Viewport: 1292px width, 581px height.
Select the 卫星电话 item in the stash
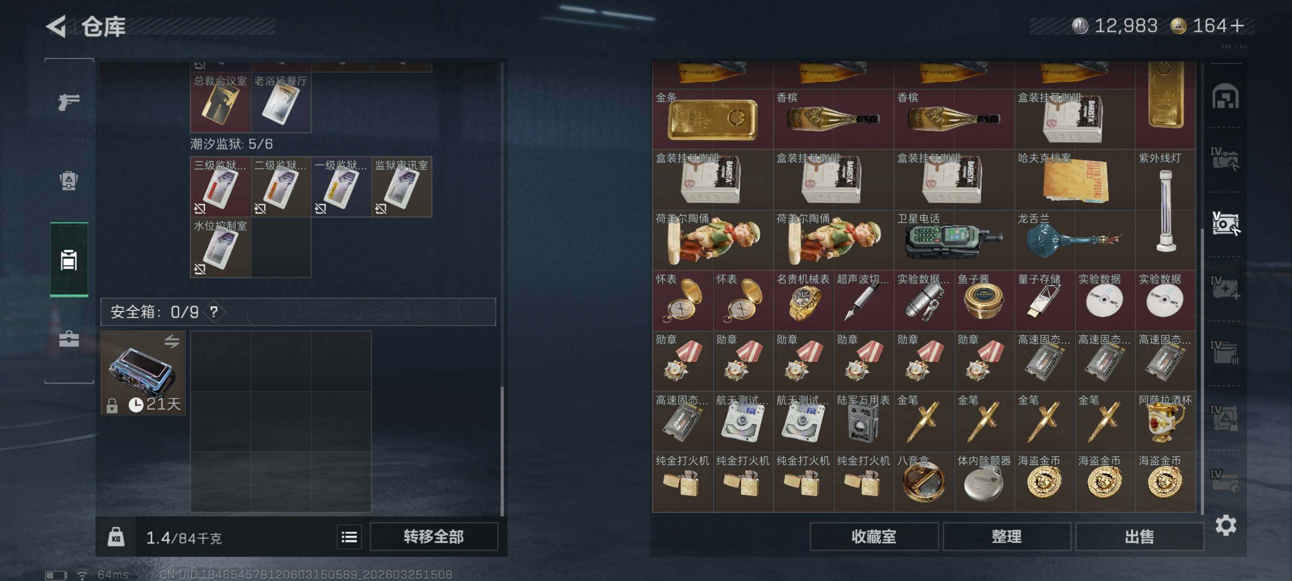[x=954, y=240]
